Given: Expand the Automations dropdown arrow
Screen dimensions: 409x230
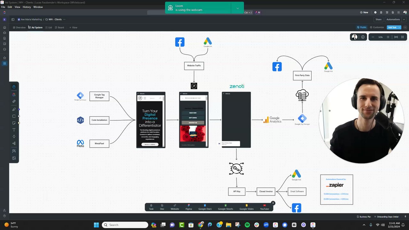Looking at the screenshot, I should pos(404,19).
